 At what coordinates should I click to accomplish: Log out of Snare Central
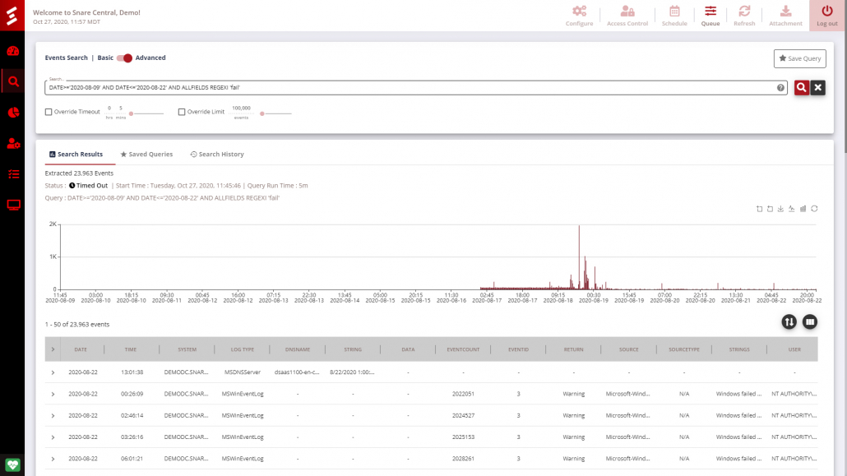coord(827,16)
